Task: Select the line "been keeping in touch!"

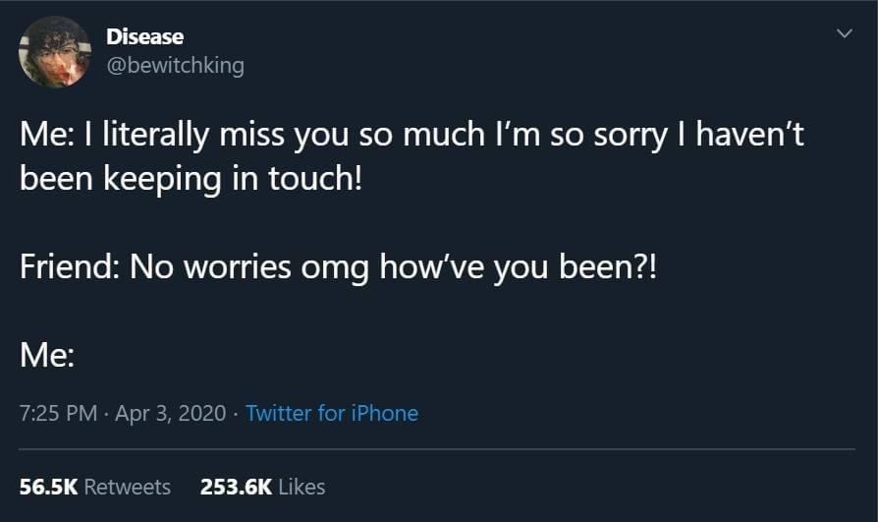Action: [x=192, y=182]
